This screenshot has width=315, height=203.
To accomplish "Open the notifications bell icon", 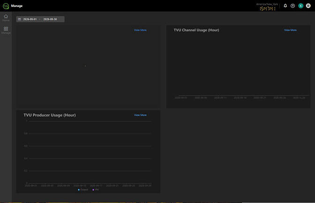I will click(x=285, y=6).
